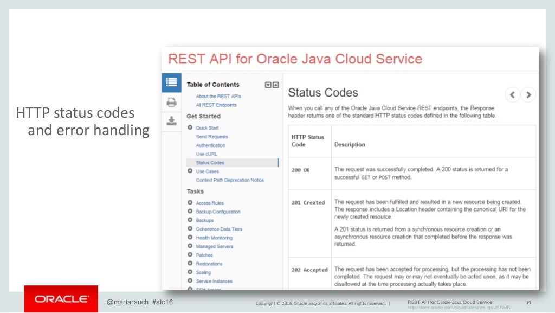The width and height of the screenshot is (555, 313).
Task: Click the Download icon in sidebar
Action: pyautogui.click(x=171, y=120)
